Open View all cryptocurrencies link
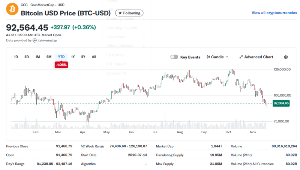Screen dimensions: 300x170 click(274, 13)
